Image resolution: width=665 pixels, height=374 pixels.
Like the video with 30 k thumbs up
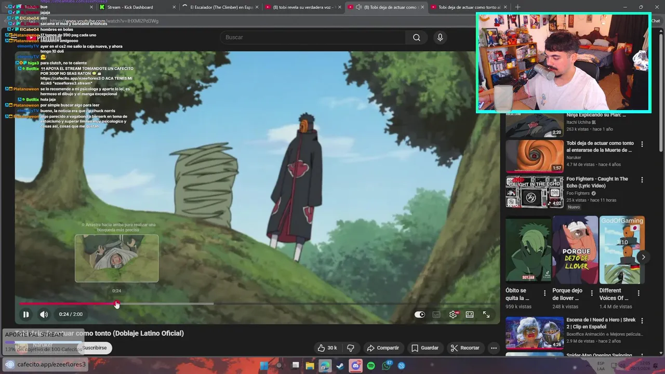[x=327, y=348]
